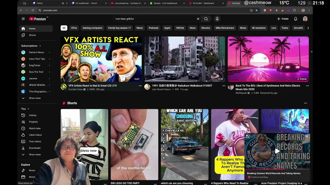Open the synthwave palm trees thumbnail
Image resolution: width=330 pixels, height=185 pixels.
click(268, 59)
